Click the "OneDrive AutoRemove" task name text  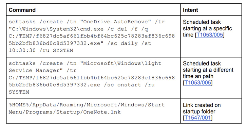click(x=116, y=22)
